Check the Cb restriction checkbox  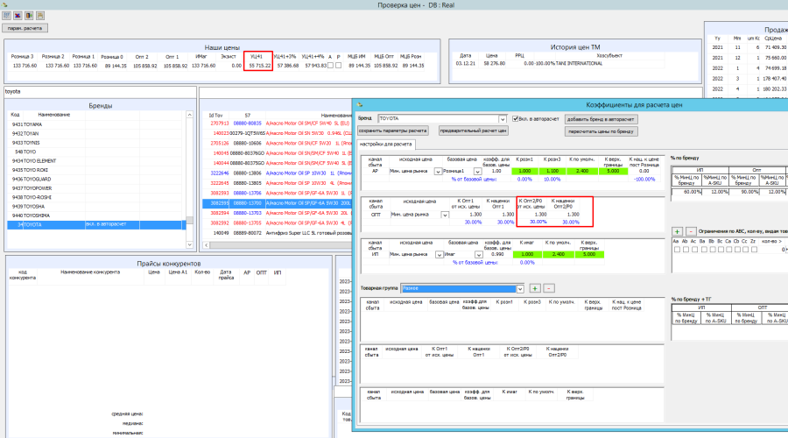pyautogui.click(x=737, y=250)
